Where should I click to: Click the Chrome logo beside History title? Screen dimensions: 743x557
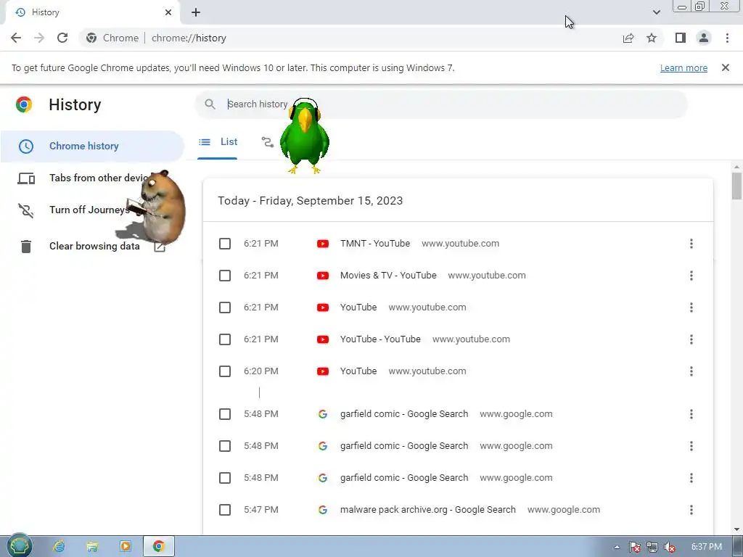coord(24,104)
